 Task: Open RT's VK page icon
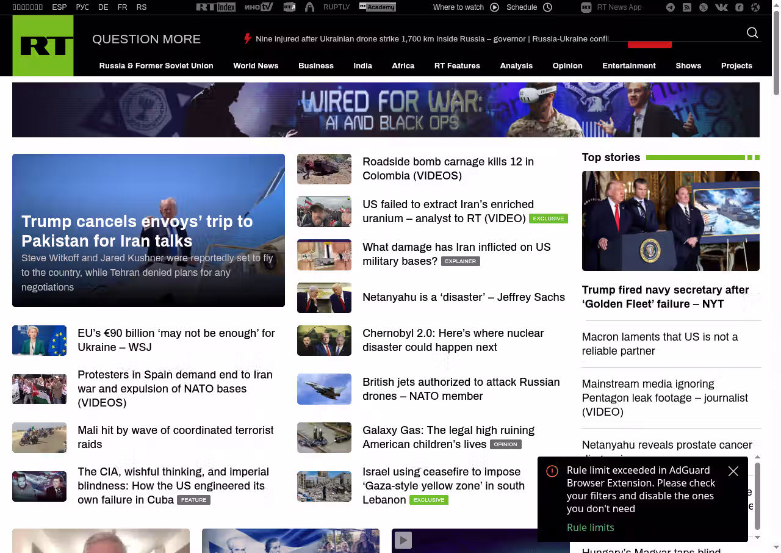pyautogui.click(x=721, y=7)
